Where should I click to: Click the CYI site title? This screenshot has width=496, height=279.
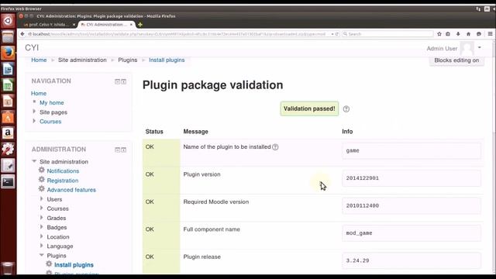pos(32,48)
